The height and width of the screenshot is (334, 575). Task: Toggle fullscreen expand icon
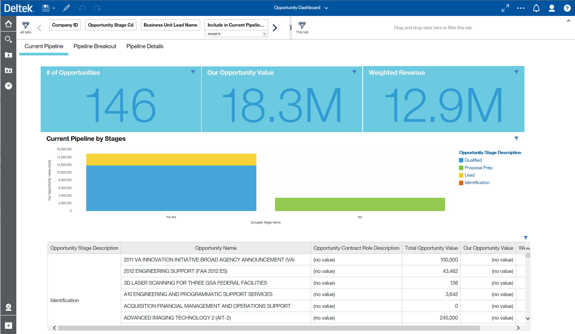click(x=505, y=8)
